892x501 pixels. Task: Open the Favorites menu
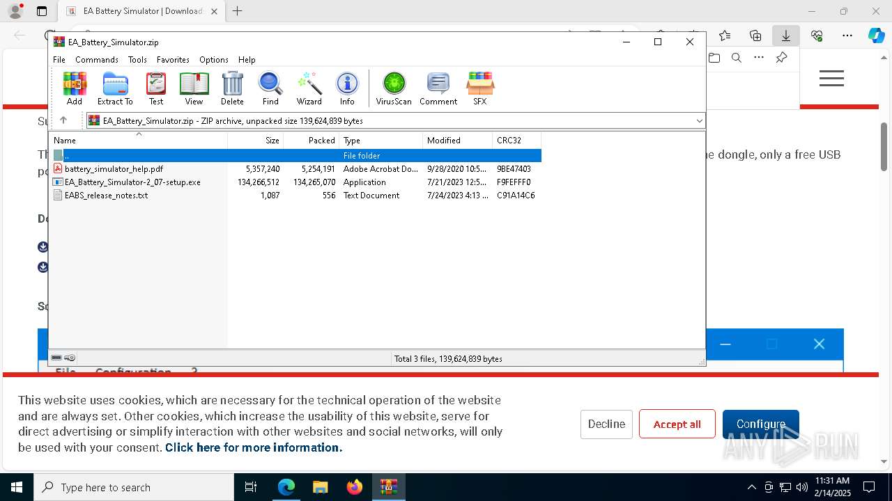[173, 60]
